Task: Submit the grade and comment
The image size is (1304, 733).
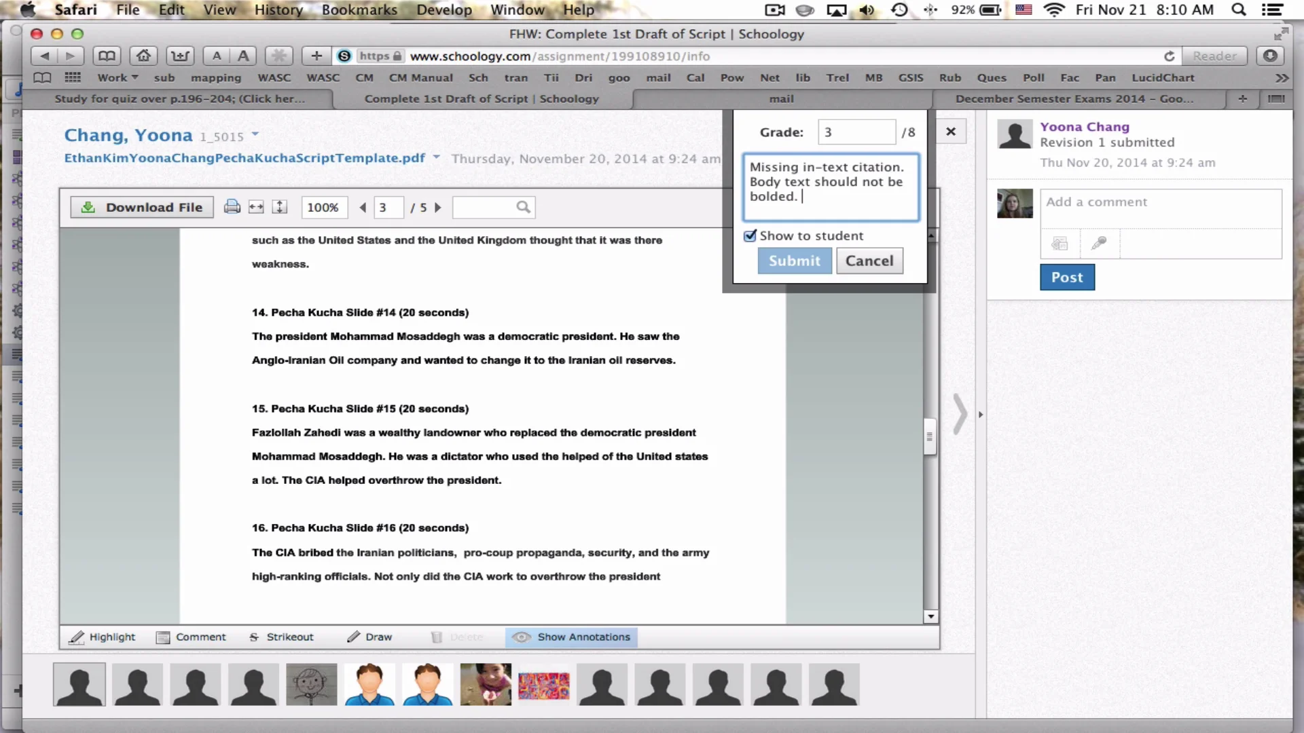Action: click(x=793, y=261)
